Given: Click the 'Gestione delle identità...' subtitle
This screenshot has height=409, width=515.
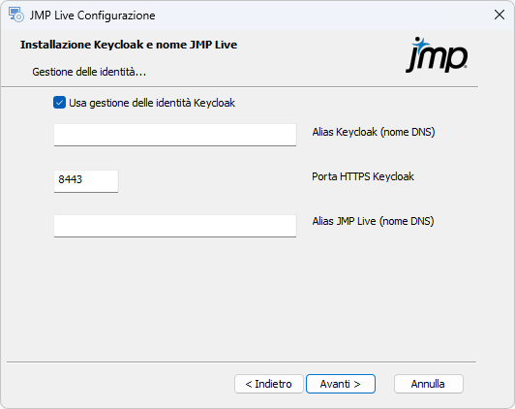Looking at the screenshot, I should 89,72.
